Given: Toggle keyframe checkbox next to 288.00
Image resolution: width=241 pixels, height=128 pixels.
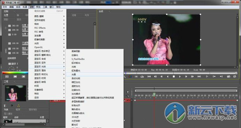Looking at the screenshot, I should coord(9,30).
